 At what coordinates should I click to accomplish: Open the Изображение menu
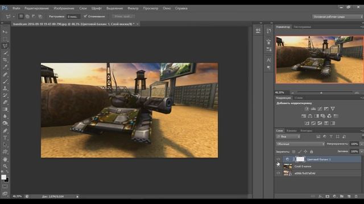tap(64, 8)
